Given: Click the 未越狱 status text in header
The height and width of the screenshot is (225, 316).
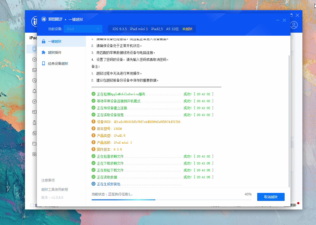Looking at the screenshot, I should 187,29.
